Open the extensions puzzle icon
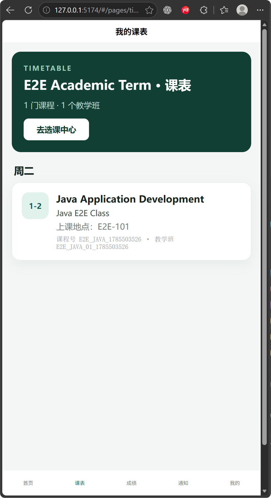This screenshot has height=498, width=271. pyautogui.click(x=203, y=10)
